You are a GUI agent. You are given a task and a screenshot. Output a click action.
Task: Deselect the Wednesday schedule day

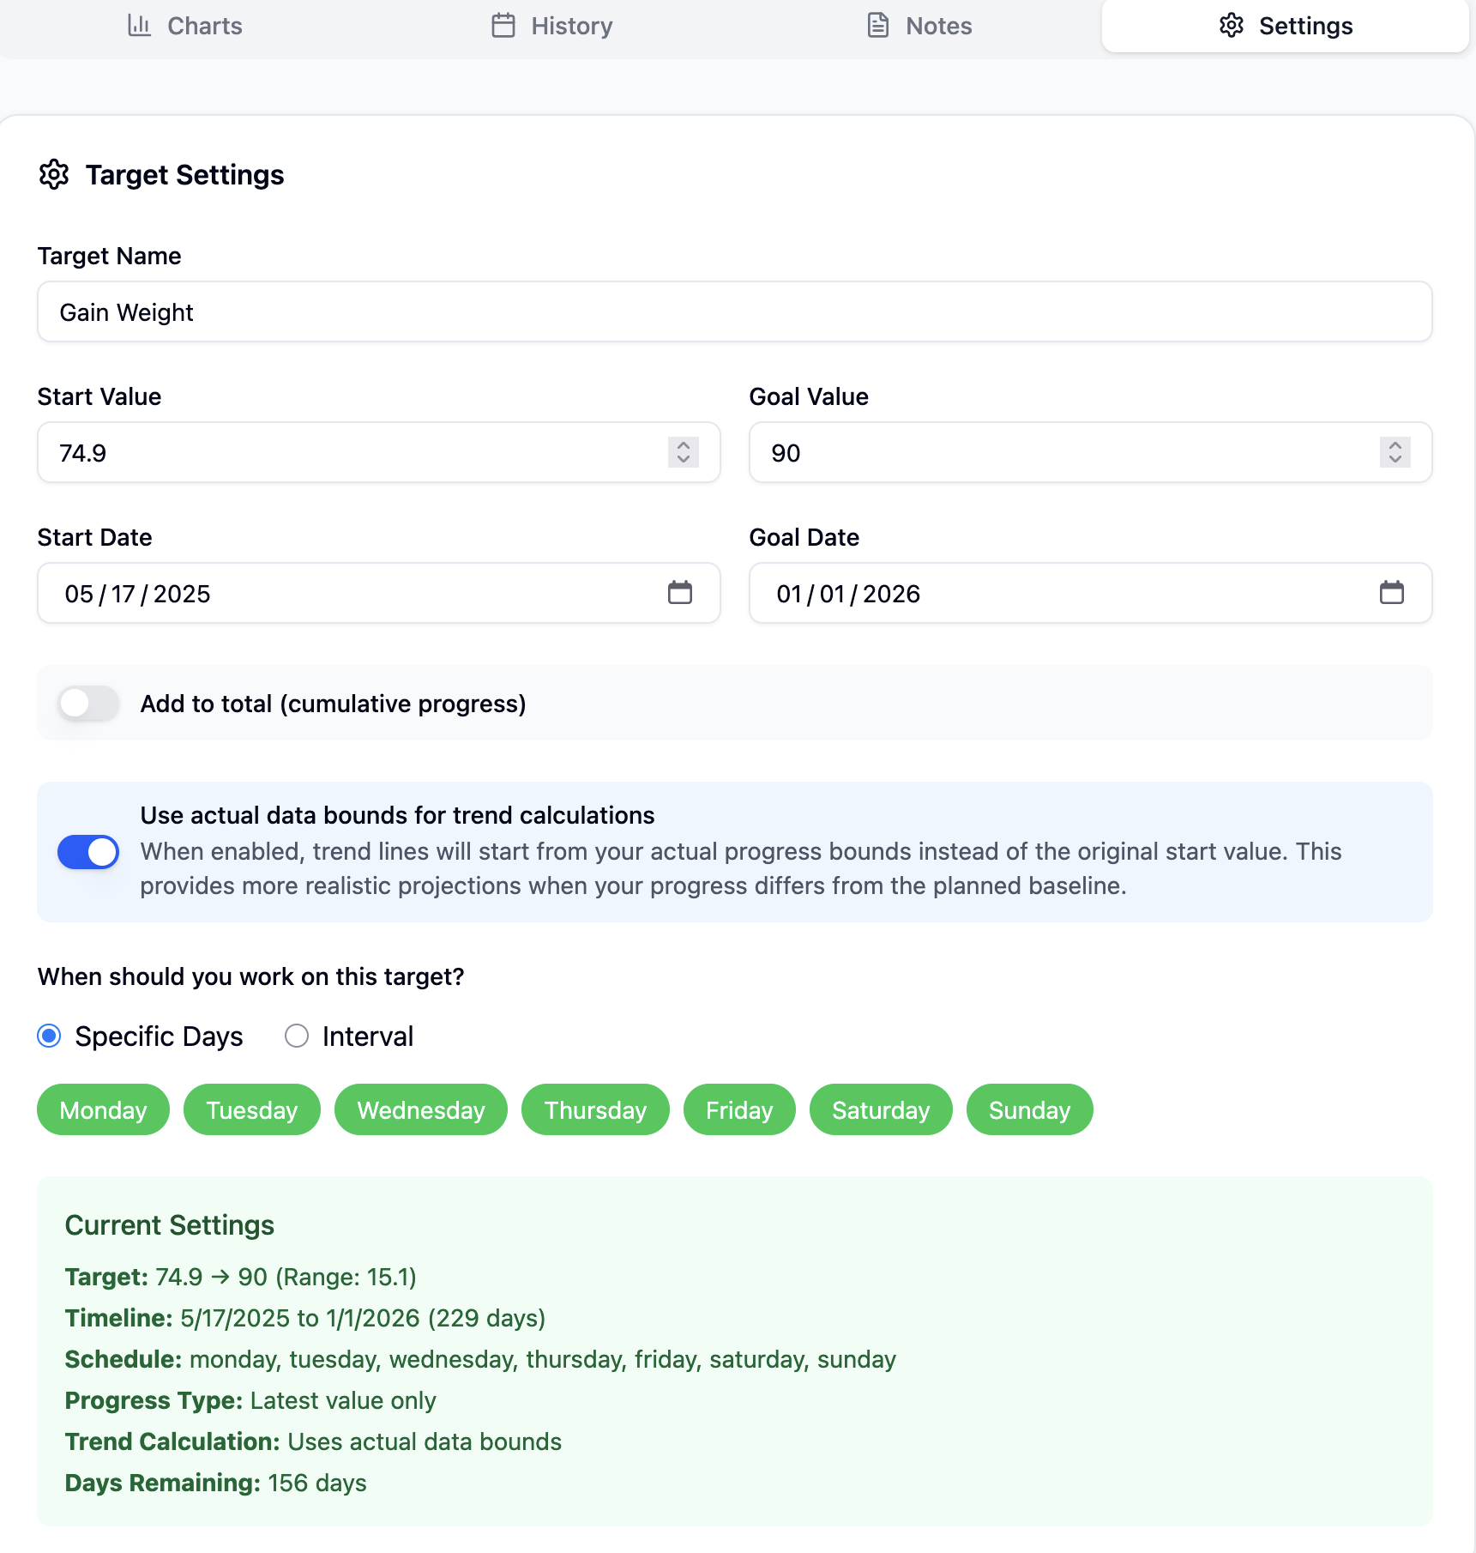[420, 1109]
